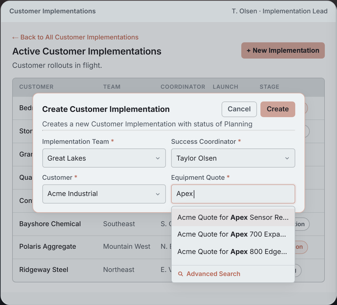Open the Implementation Team dropdown

(104, 158)
